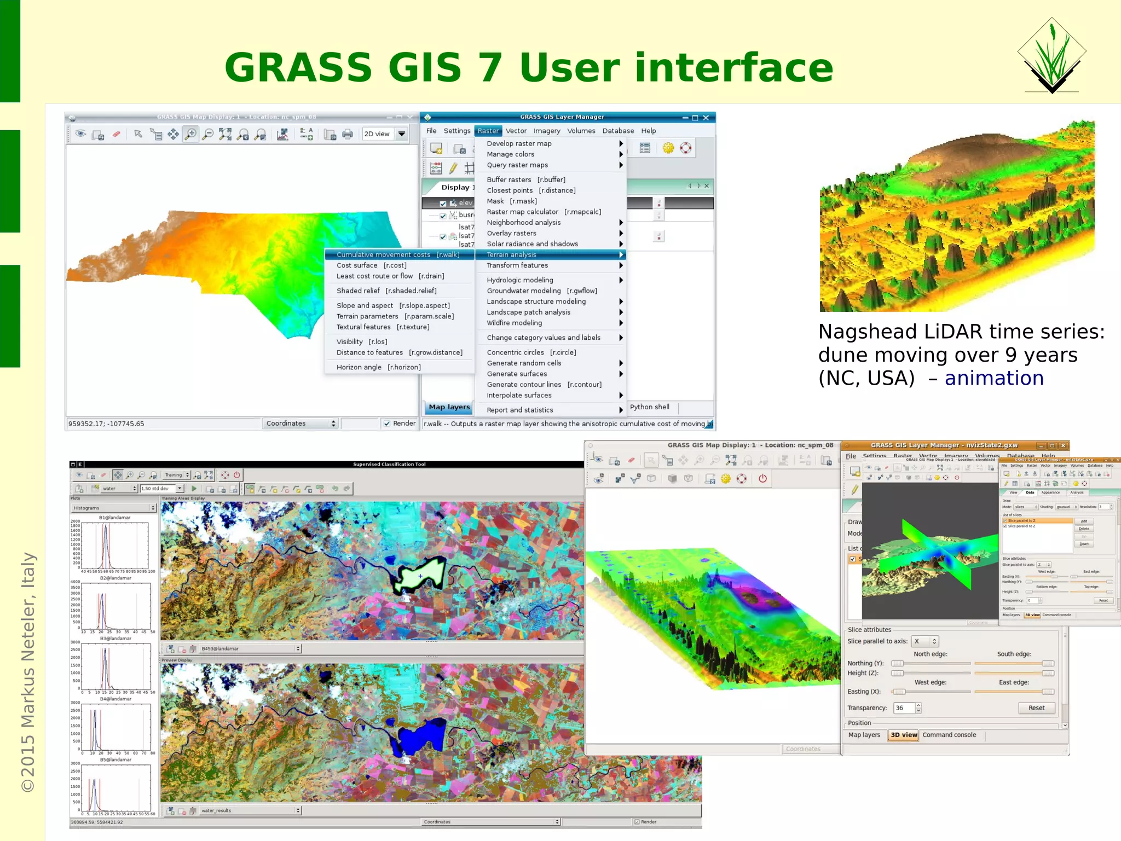Click Zoom to map extent icon in top Map Display
Image resolution: width=1121 pixels, height=841 pixels.
point(225,134)
